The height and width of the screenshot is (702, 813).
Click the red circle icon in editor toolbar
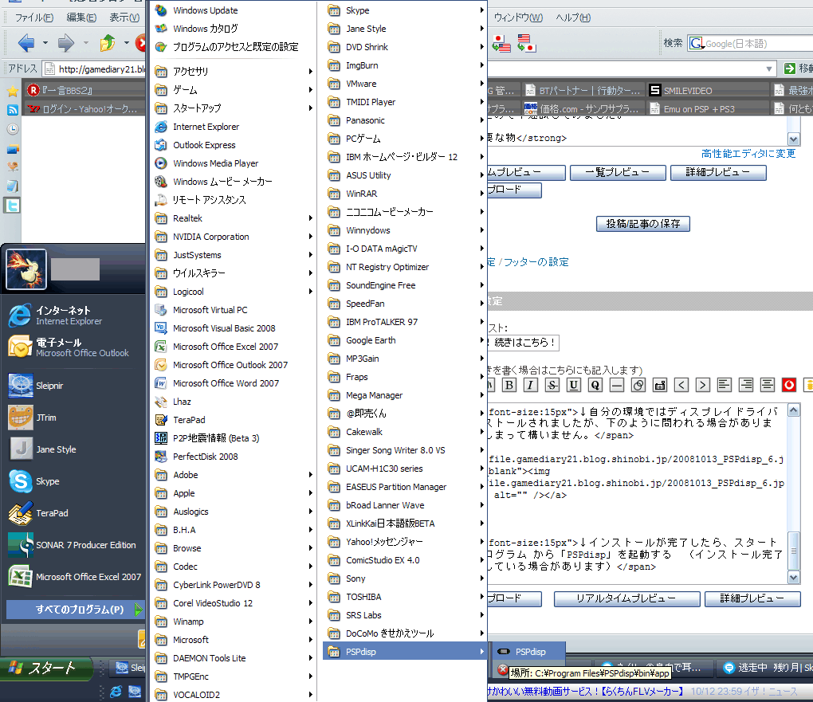tap(788, 385)
